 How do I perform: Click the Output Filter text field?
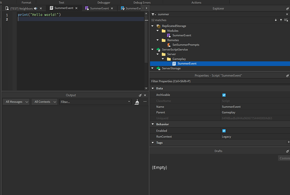[93, 102]
